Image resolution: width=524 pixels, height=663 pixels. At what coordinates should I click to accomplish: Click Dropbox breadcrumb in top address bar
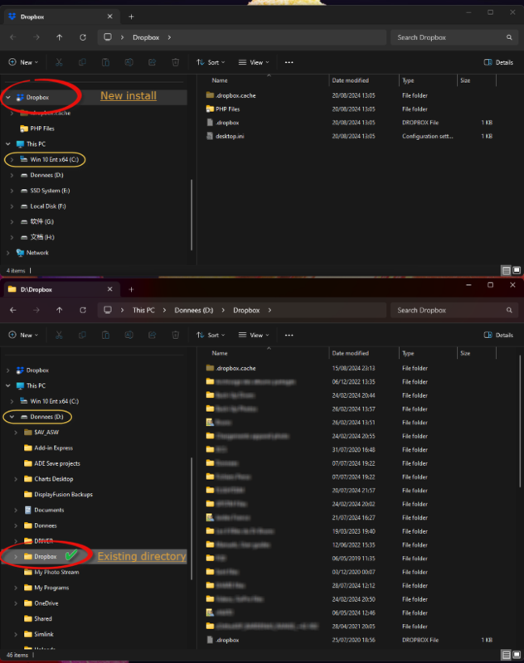[x=146, y=37]
